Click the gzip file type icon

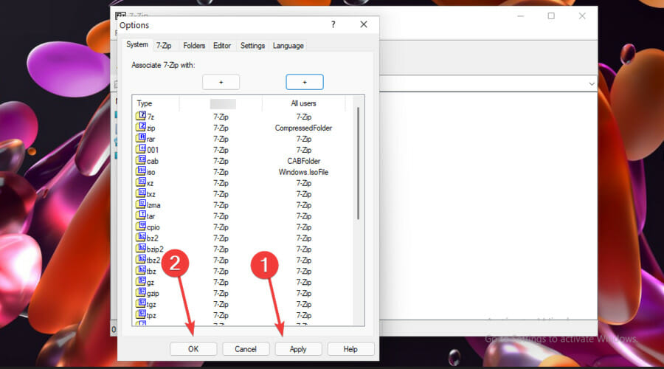[x=141, y=293]
